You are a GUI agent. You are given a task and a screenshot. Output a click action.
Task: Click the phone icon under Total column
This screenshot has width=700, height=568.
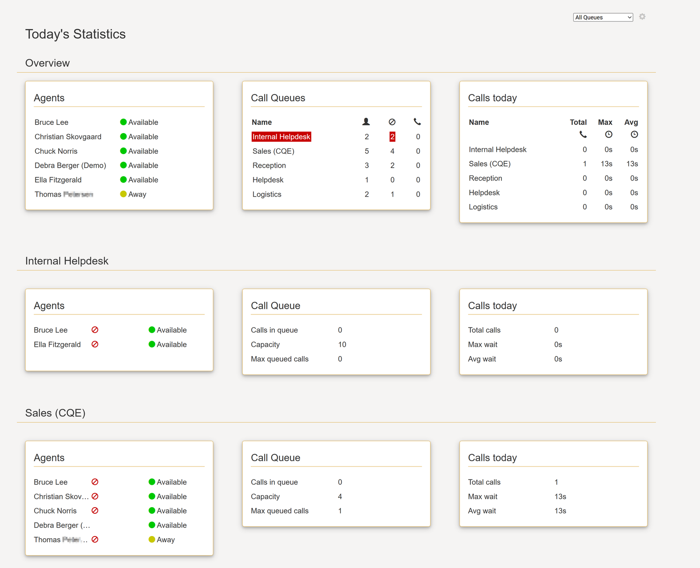tap(583, 134)
